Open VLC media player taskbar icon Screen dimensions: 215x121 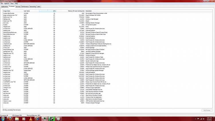[31, 119]
